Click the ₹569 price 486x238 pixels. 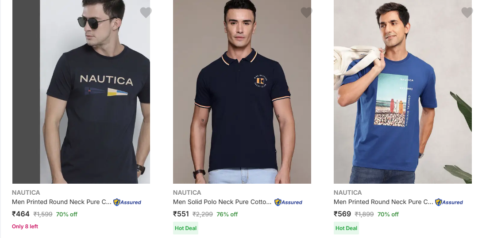click(342, 214)
